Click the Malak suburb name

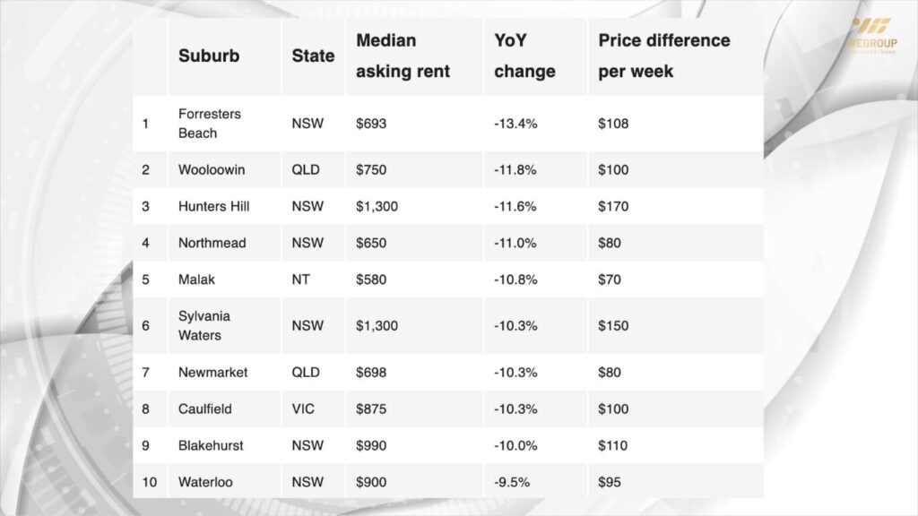coord(196,279)
